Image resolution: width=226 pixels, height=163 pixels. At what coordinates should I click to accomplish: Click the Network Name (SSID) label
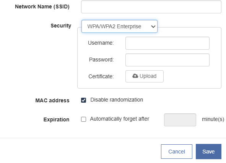42,6
